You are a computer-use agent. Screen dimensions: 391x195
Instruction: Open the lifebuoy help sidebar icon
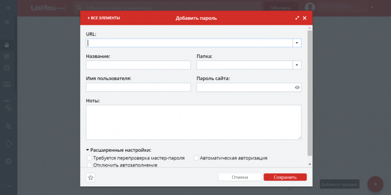point(8,144)
